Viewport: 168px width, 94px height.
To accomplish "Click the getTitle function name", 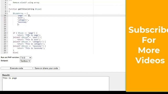I will click(22, 9).
